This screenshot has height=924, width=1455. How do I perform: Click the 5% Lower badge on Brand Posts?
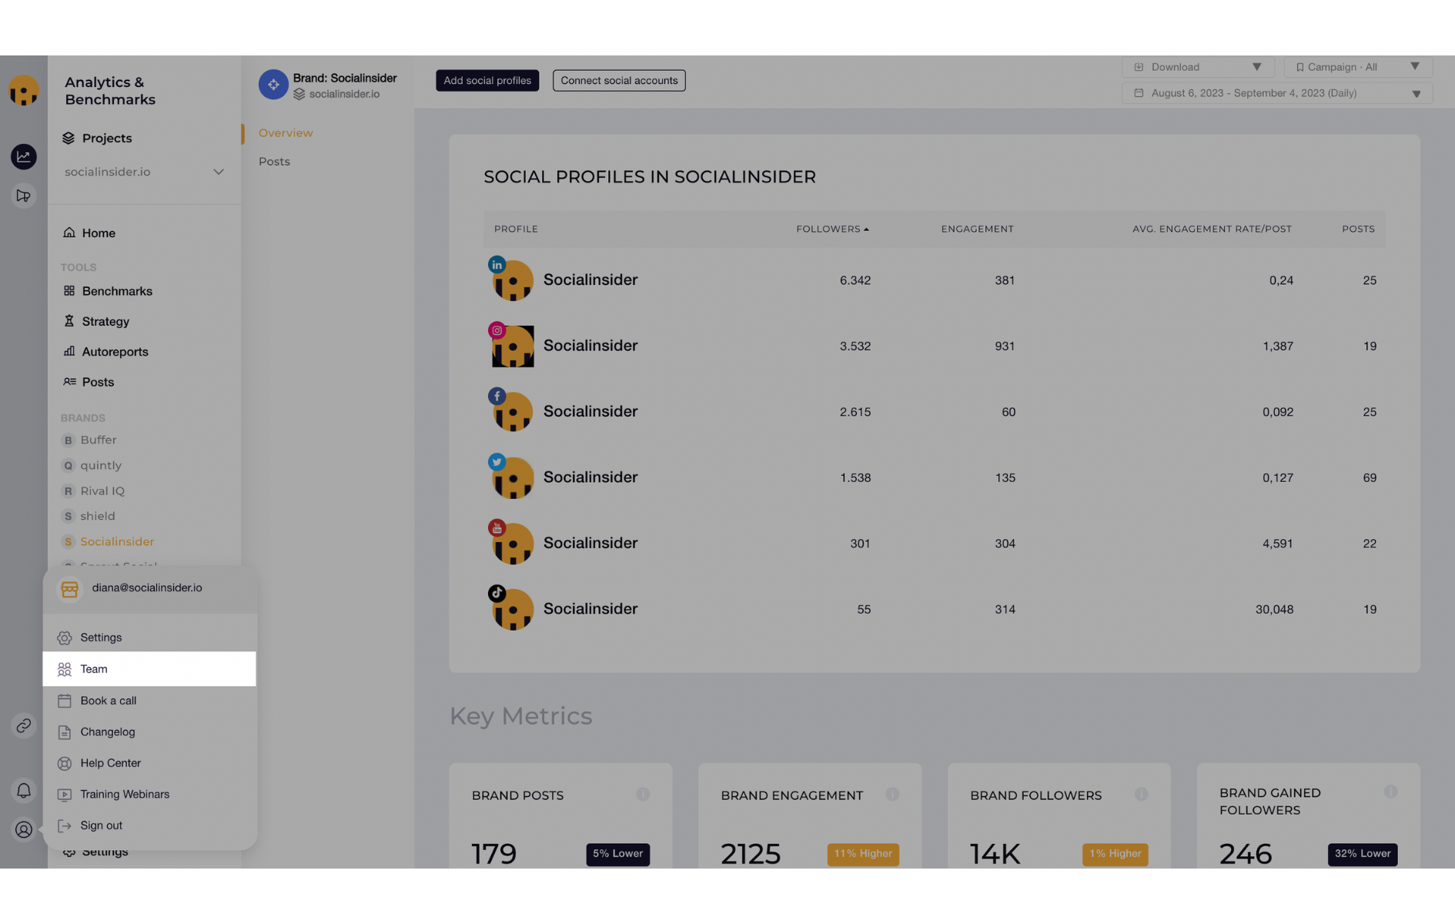[618, 854]
